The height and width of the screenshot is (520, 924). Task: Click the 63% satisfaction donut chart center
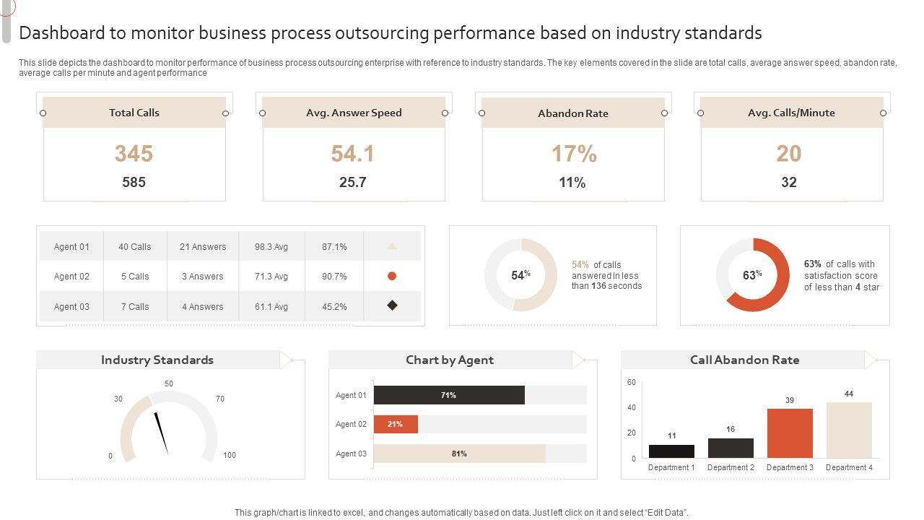coord(752,275)
